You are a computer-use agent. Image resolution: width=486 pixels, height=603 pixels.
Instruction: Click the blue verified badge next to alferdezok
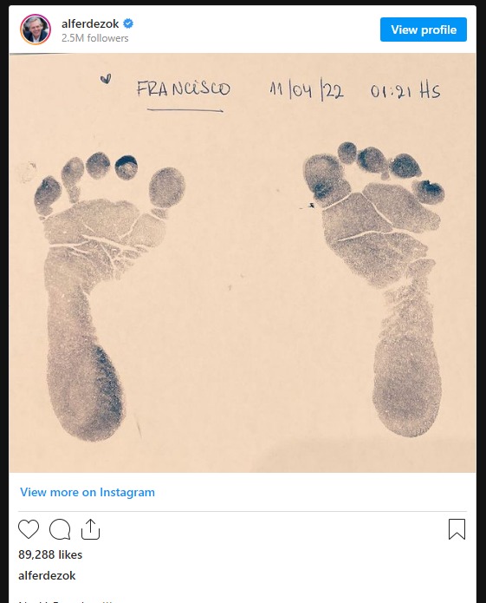point(128,23)
